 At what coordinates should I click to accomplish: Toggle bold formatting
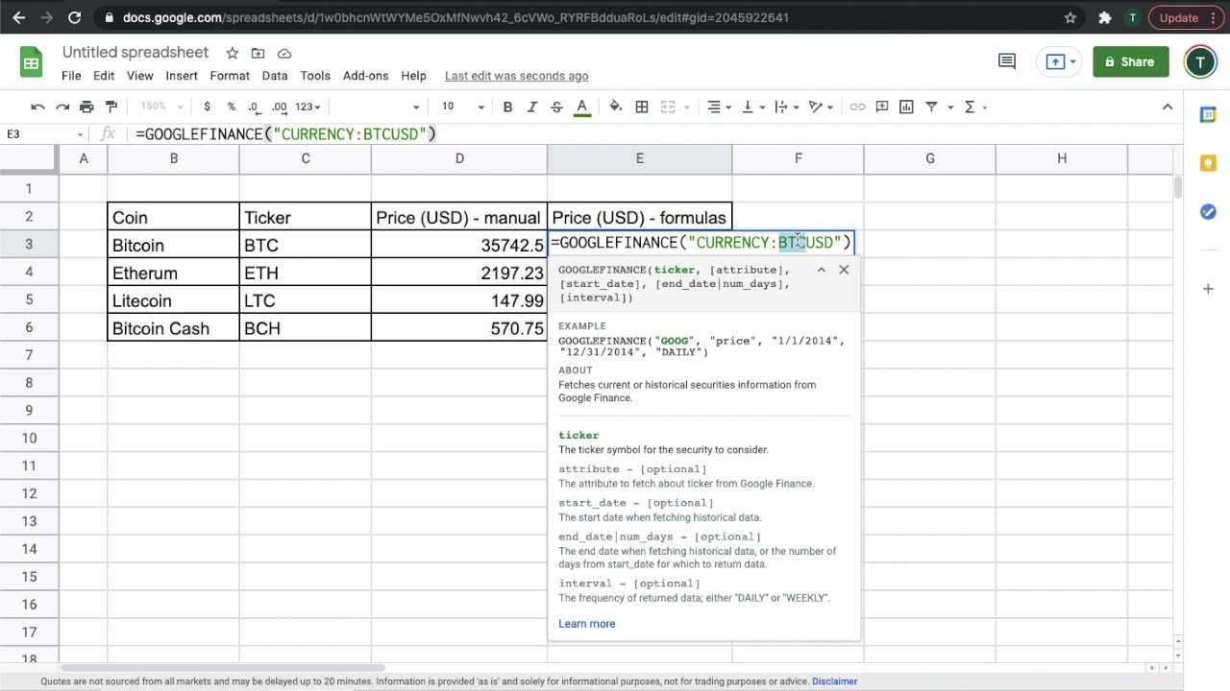coord(507,107)
